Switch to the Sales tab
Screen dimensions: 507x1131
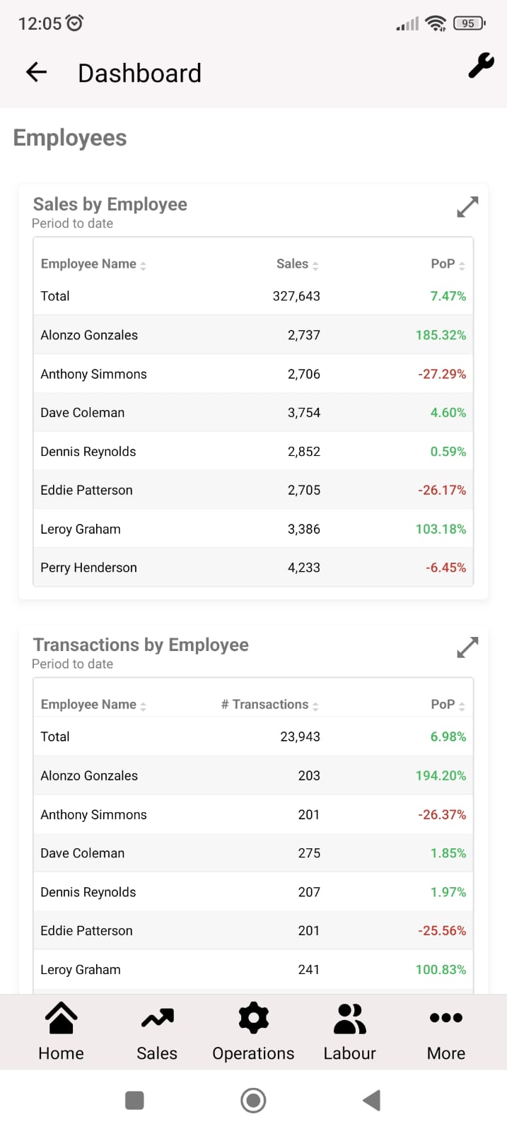click(157, 1032)
